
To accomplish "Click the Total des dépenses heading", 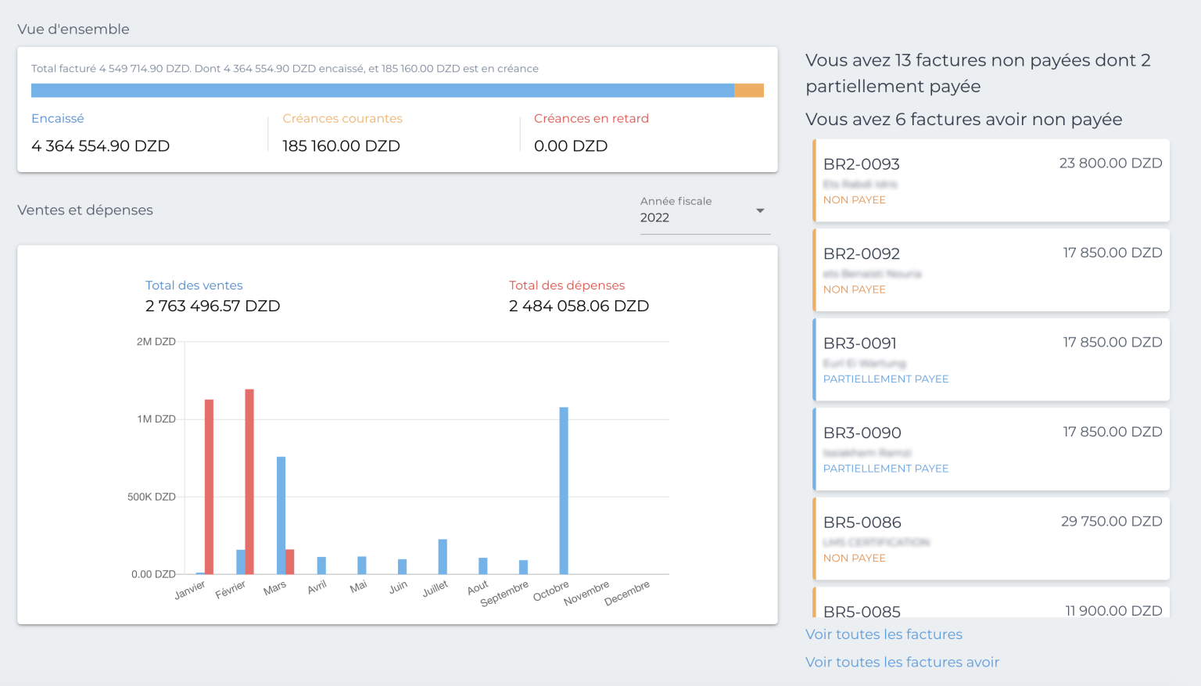I will click(x=567, y=285).
